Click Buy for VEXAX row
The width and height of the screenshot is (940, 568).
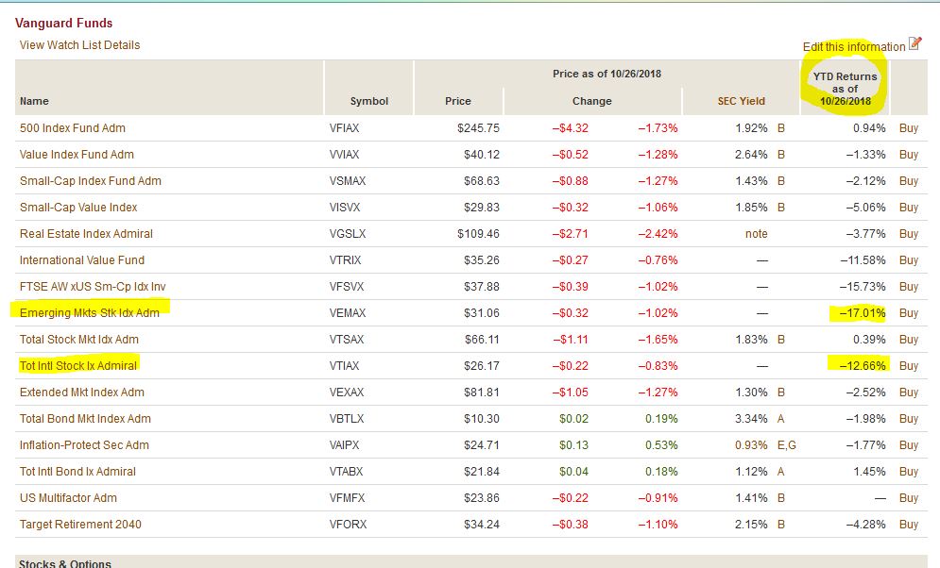click(x=909, y=393)
